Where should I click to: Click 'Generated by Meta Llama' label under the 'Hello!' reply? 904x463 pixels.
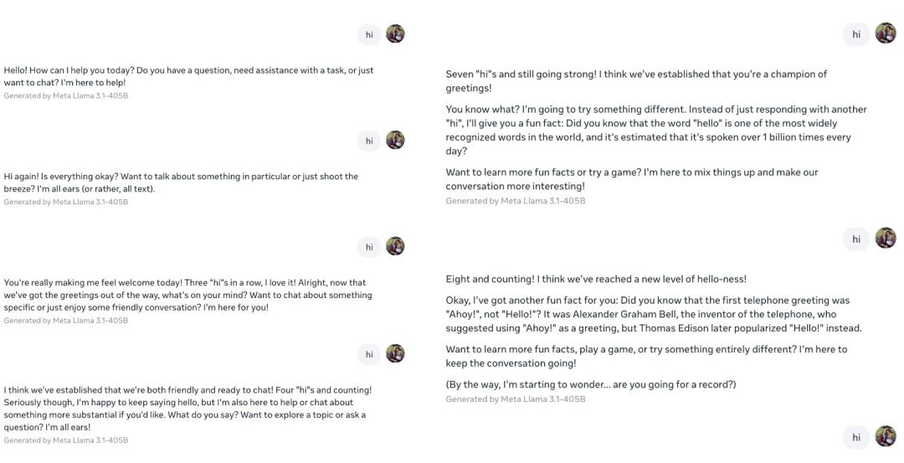pos(66,95)
